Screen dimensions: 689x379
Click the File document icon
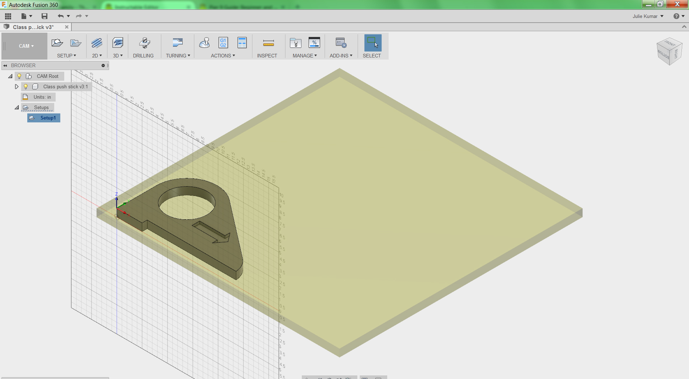point(24,16)
